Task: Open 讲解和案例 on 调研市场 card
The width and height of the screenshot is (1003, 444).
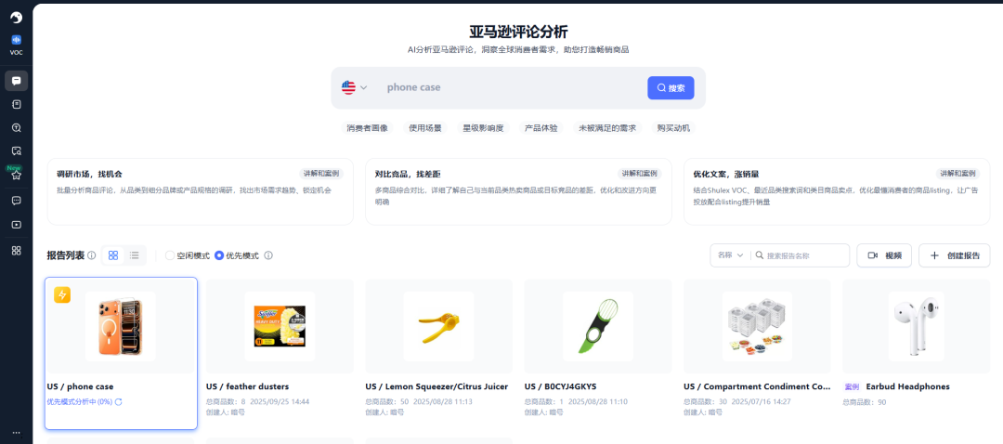Action: click(321, 174)
